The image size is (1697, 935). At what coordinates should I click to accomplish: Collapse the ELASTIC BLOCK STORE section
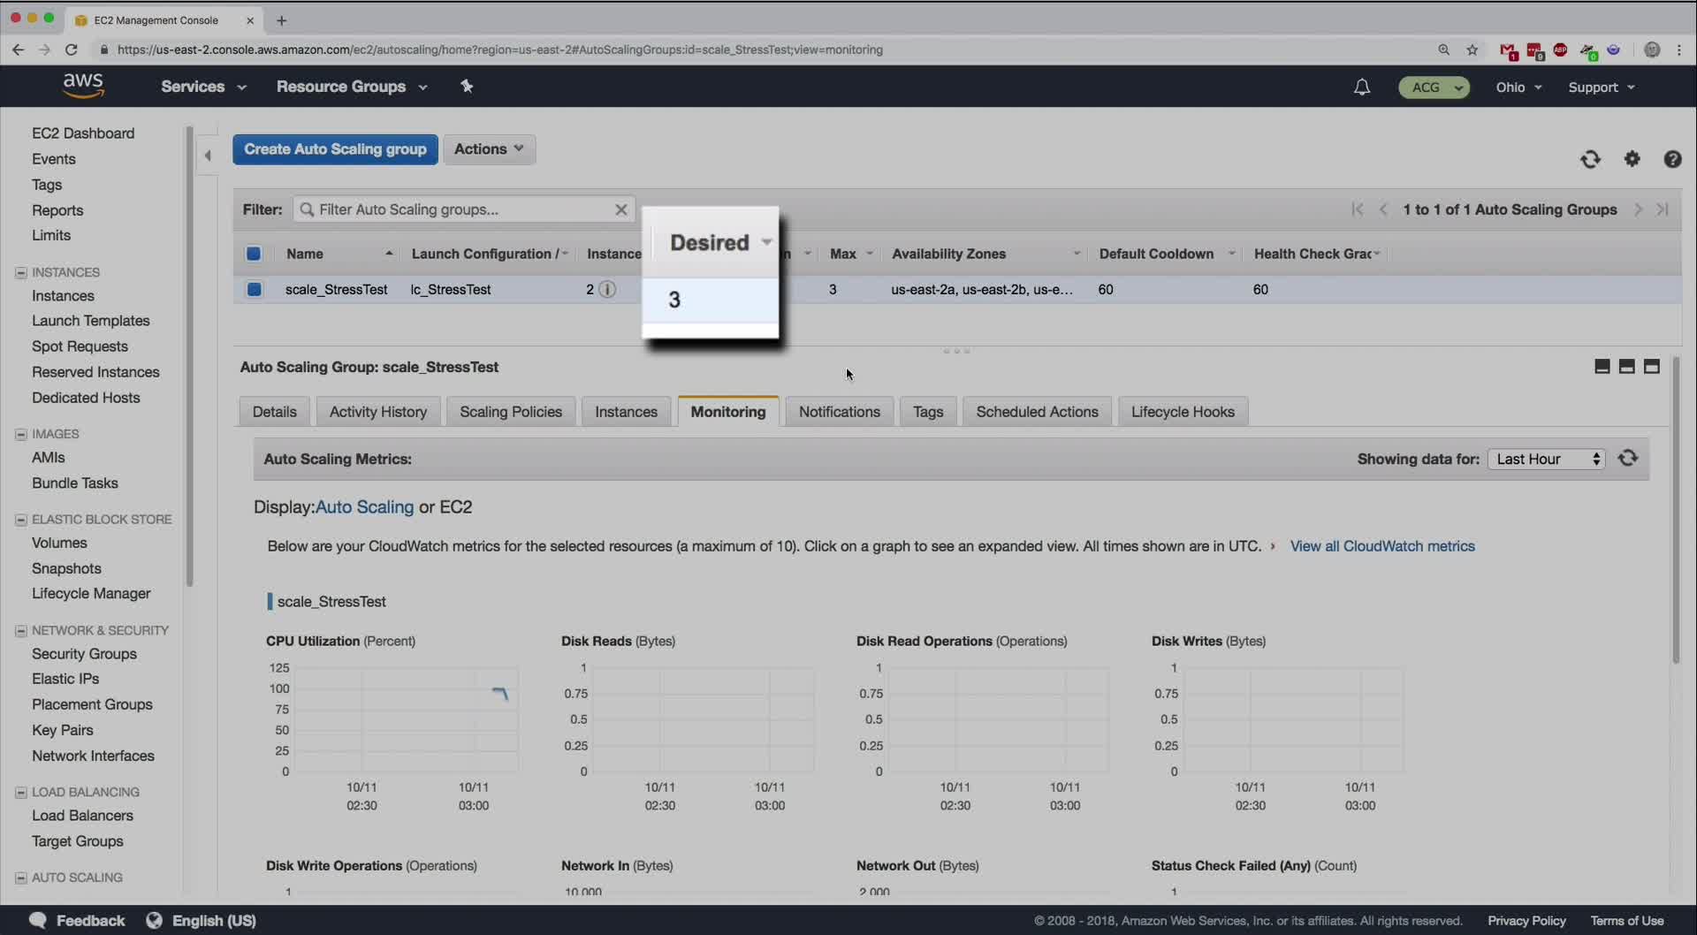[x=21, y=520]
